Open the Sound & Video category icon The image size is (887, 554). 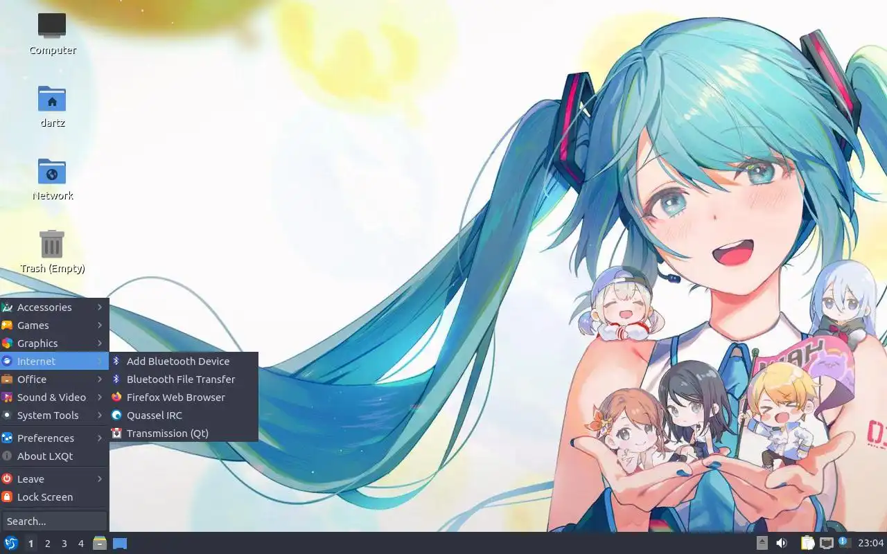(x=7, y=397)
